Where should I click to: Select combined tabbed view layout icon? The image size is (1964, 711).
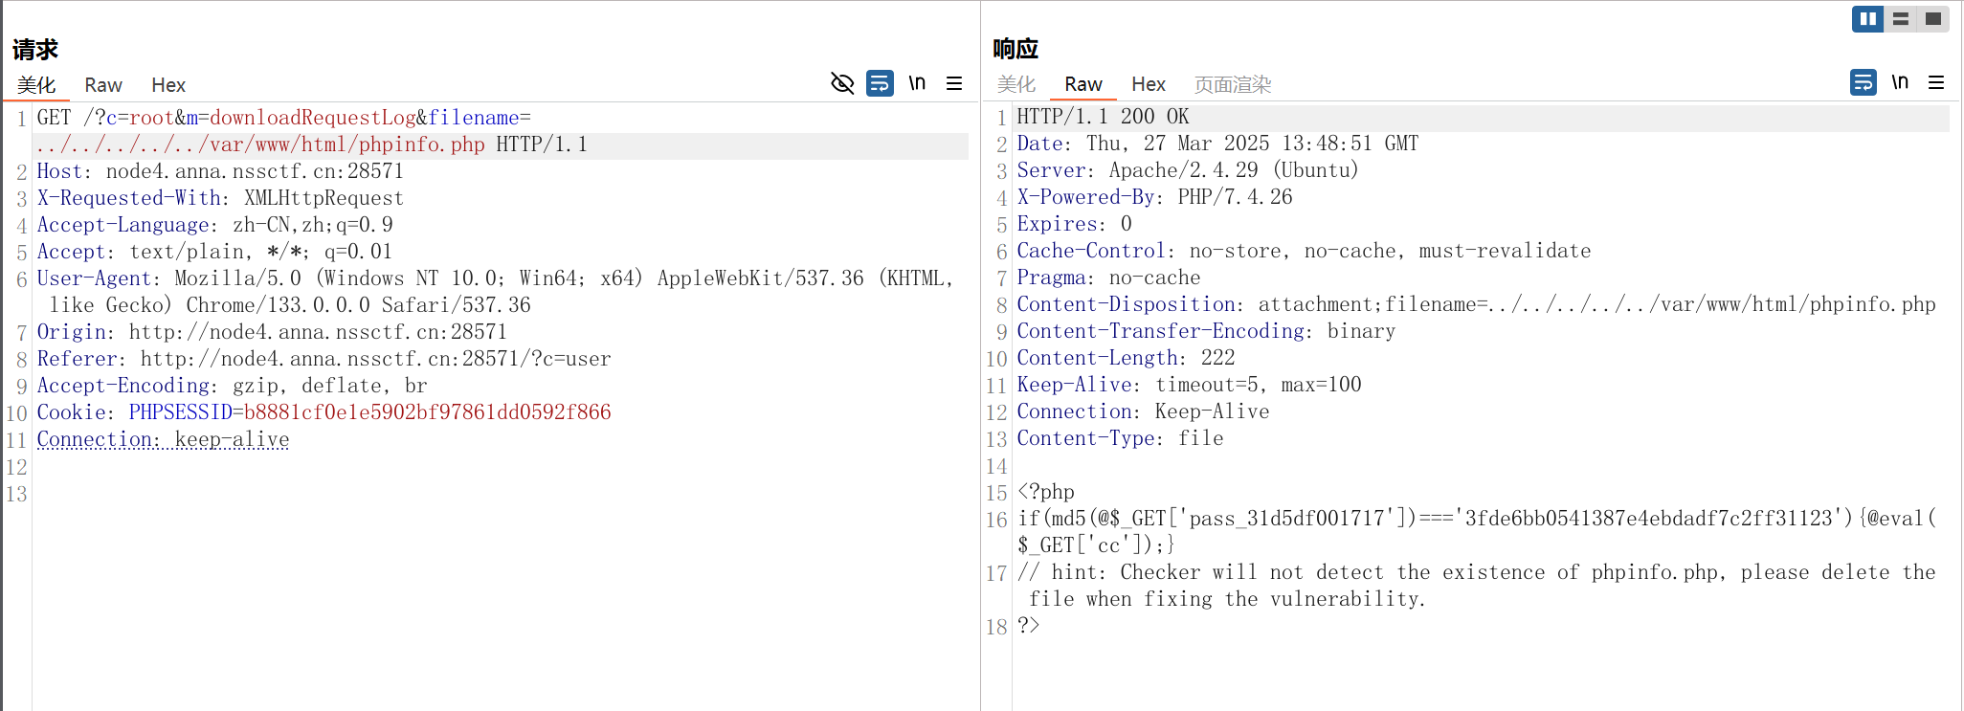pyautogui.click(x=1933, y=19)
